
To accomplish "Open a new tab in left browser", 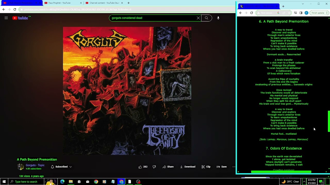I will pyautogui.click(x=129, y=3).
